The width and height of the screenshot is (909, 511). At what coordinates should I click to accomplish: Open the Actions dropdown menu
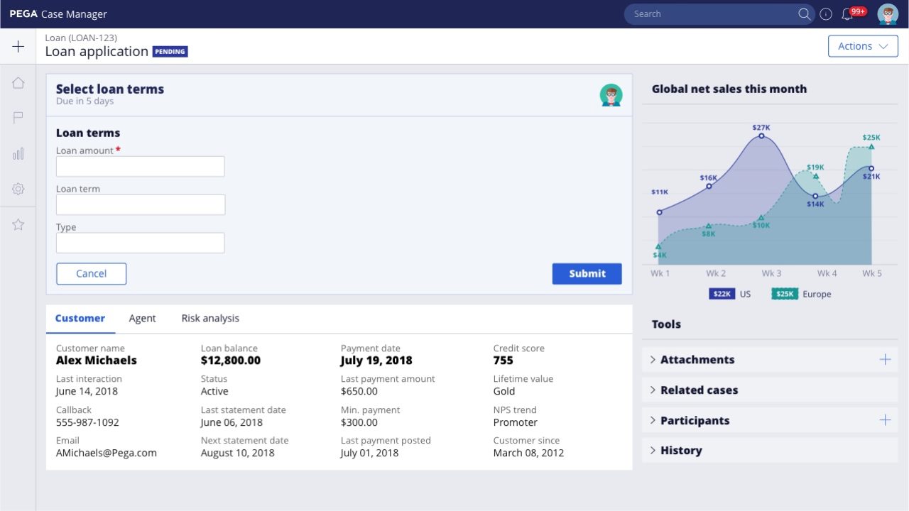click(862, 45)
